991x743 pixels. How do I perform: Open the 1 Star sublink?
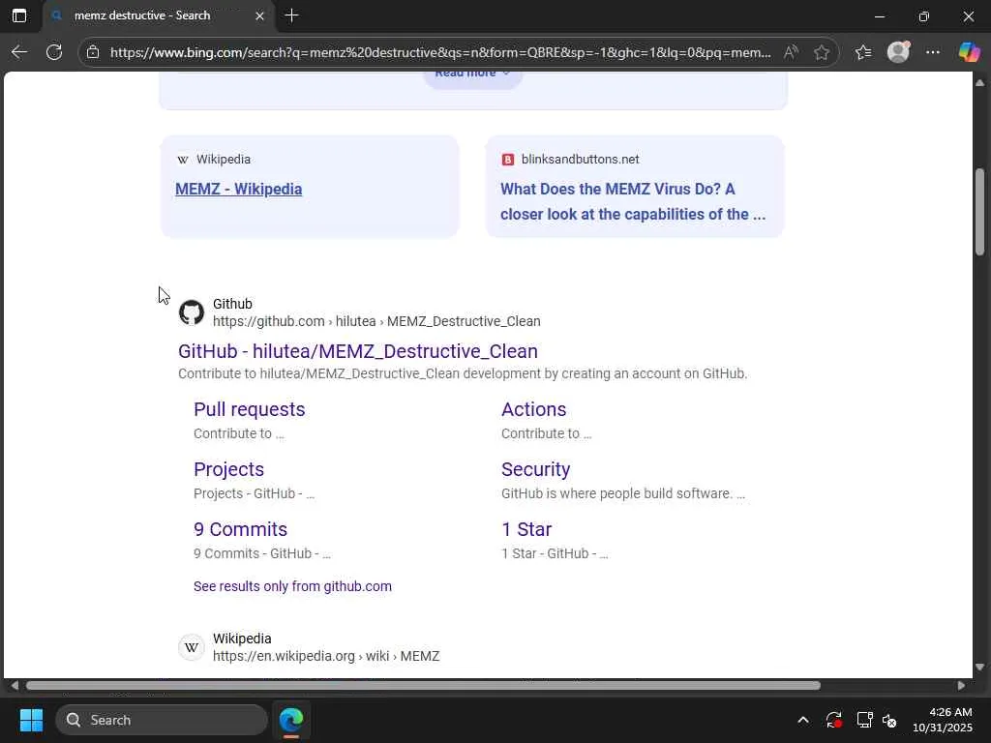coord(526,529)
